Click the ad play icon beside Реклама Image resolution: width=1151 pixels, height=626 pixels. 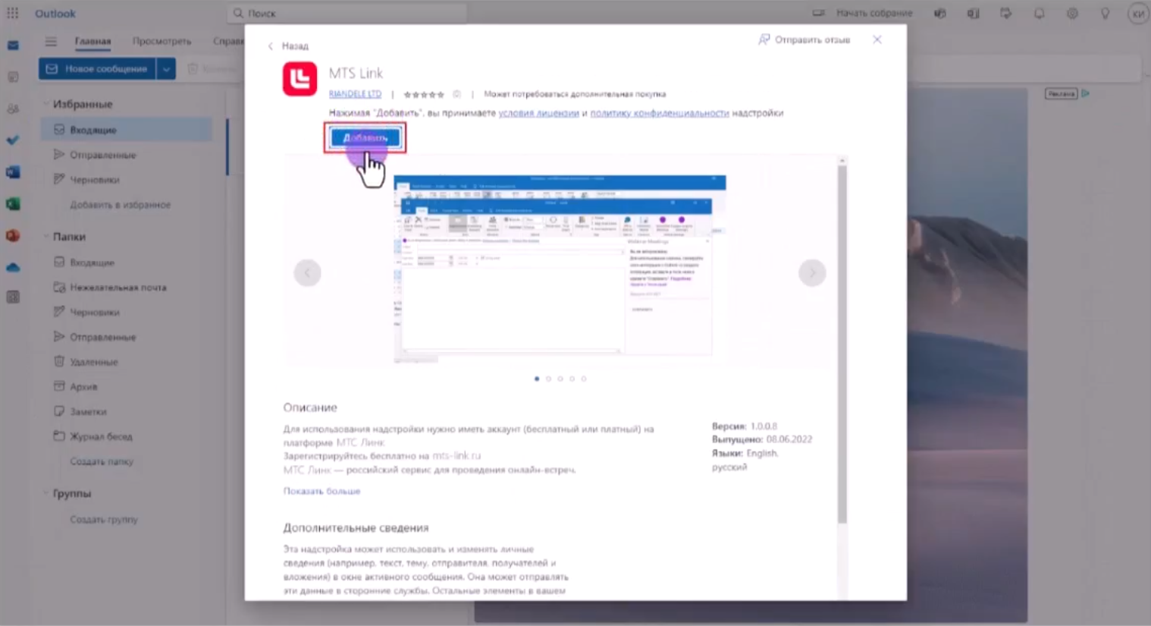click(x=1086, y=93)
